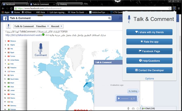The width and height of the screenshot is (182, 111).
Task: Expand the Timeline dropdown
Action: 42,26
